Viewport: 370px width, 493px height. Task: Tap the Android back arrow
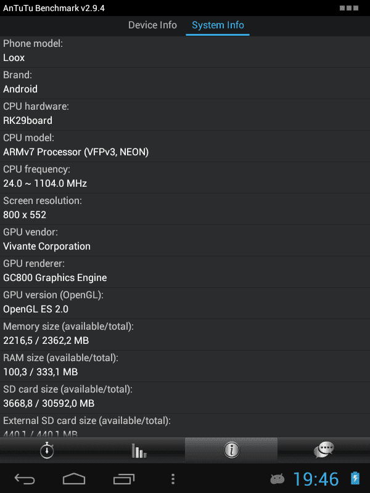[25, 479]
